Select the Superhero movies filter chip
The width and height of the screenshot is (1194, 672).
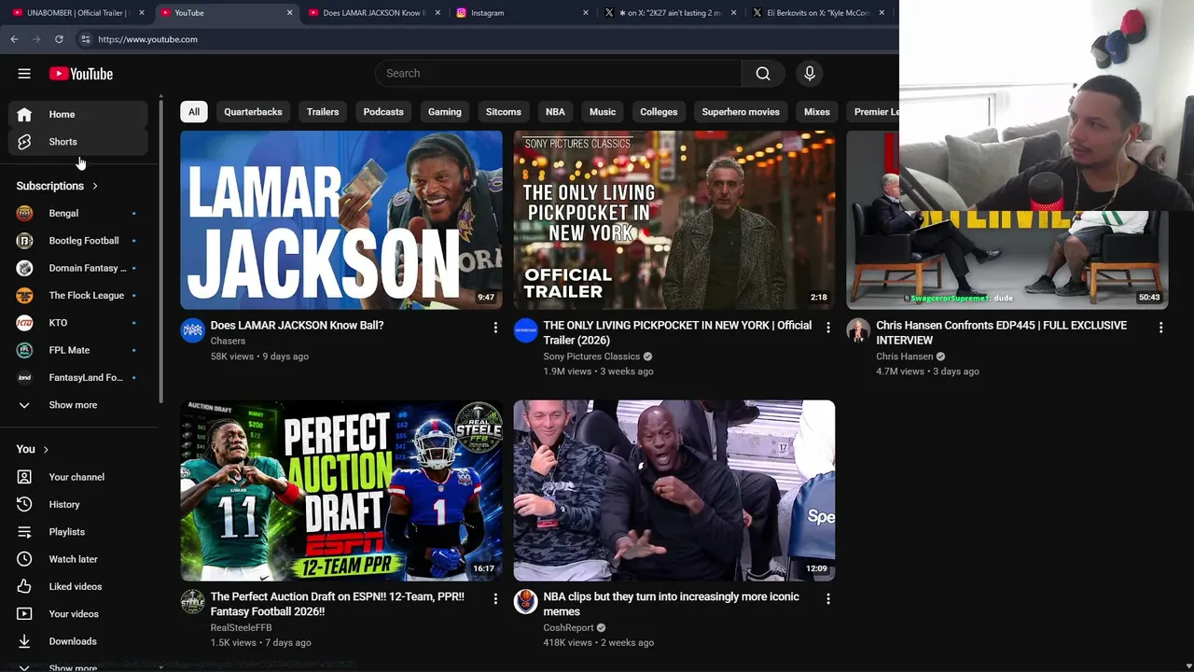tap(741, 112)
